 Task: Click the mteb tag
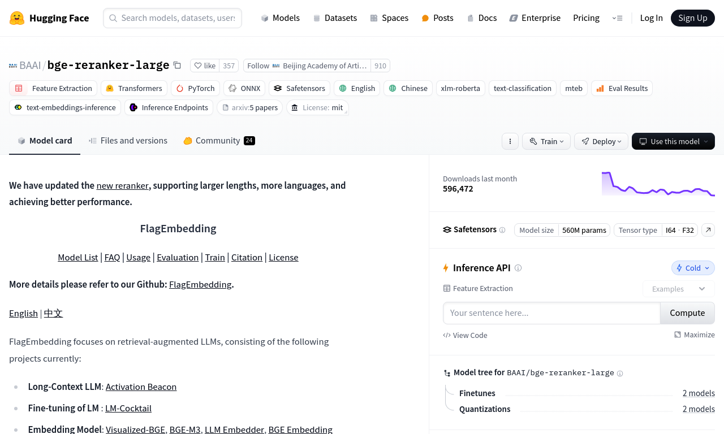[x=574, y=88]
